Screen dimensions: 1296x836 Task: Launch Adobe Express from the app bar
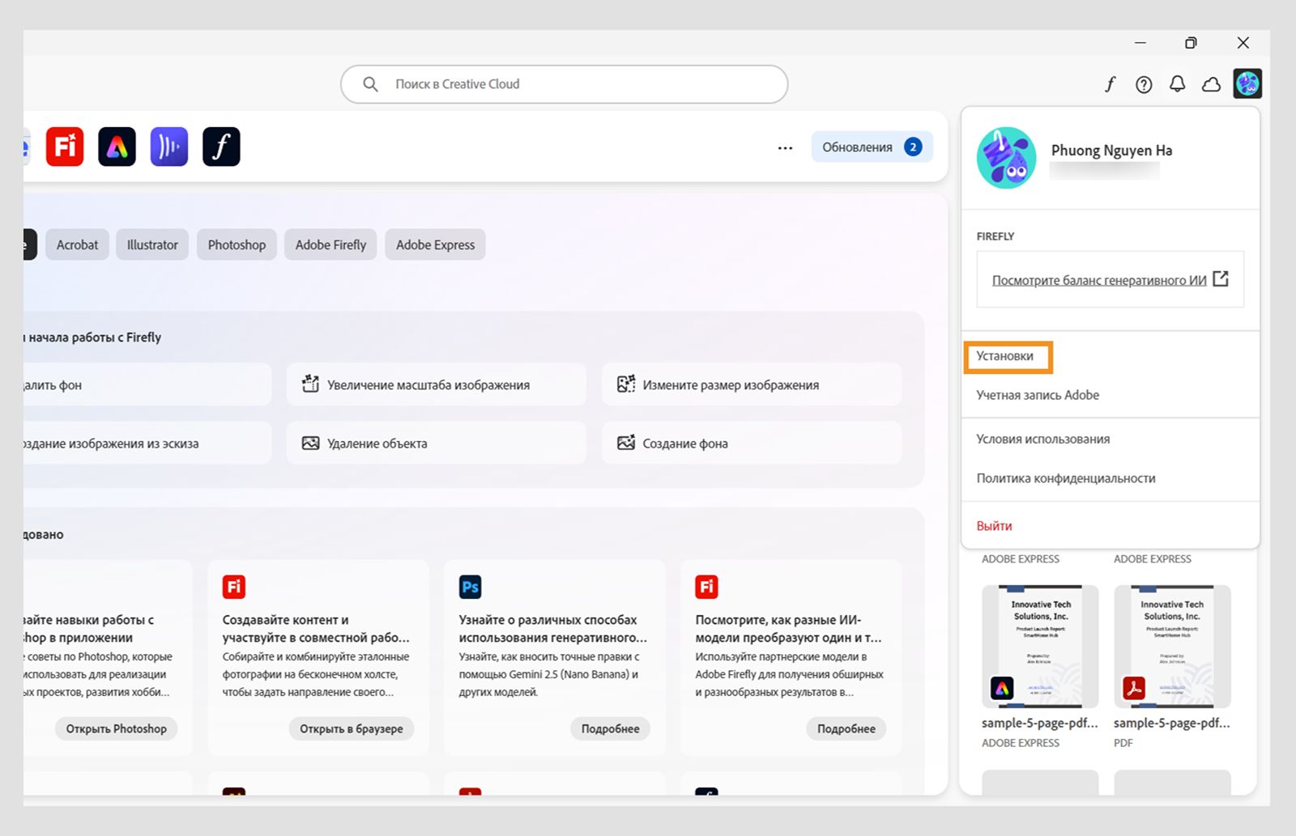click(x=117, y=146)
